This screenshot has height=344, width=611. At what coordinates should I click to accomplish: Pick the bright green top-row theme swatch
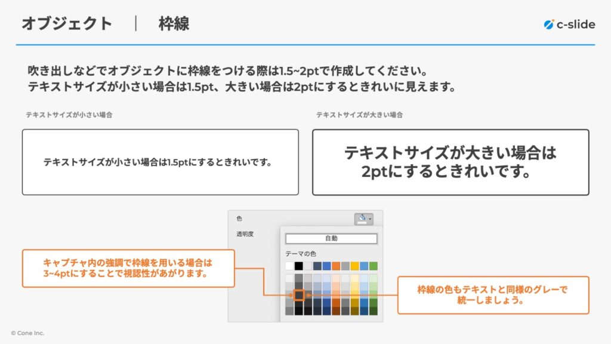374,266
